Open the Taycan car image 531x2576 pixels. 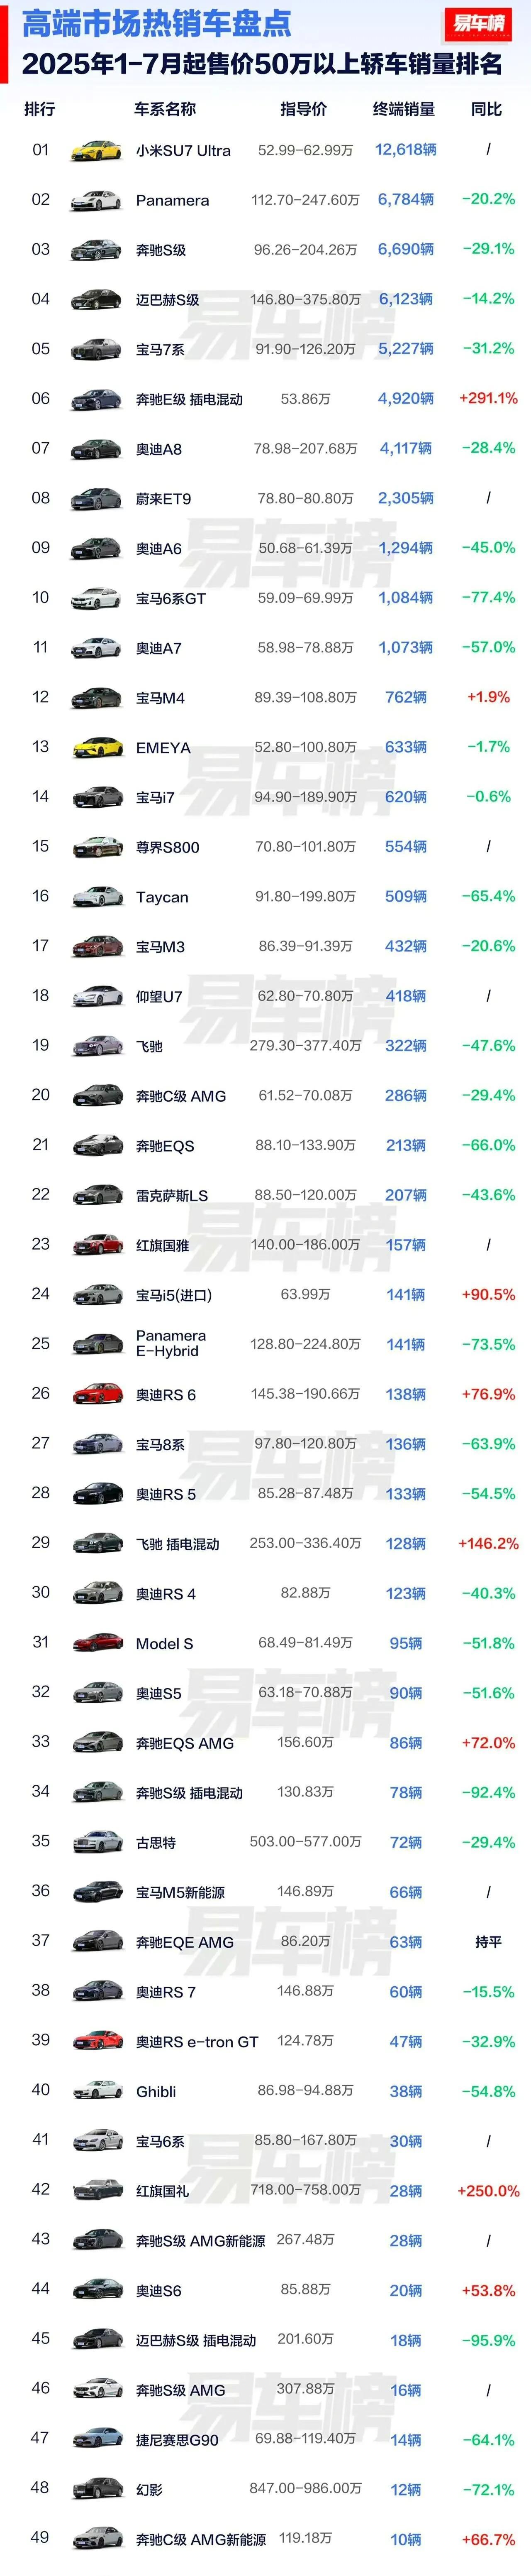click(x=96, y=897)
